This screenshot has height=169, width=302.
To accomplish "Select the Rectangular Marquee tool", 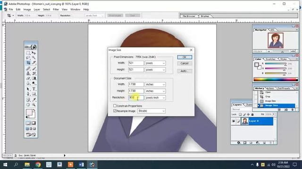I will pyautogui.click(x=28, y=53).
